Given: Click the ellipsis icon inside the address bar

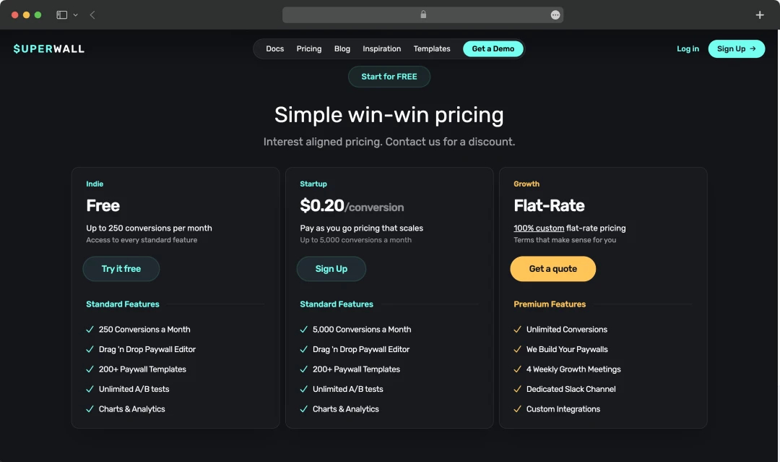Looking at the screenshot, I should 554,14.
